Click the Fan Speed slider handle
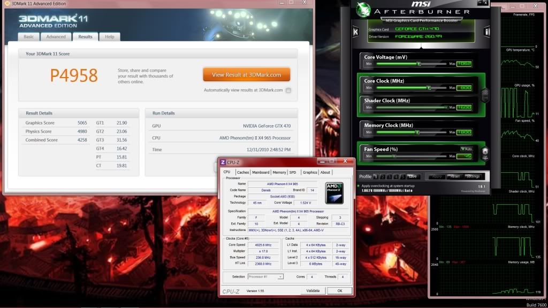The image size is (548, 308). point(393,156)
